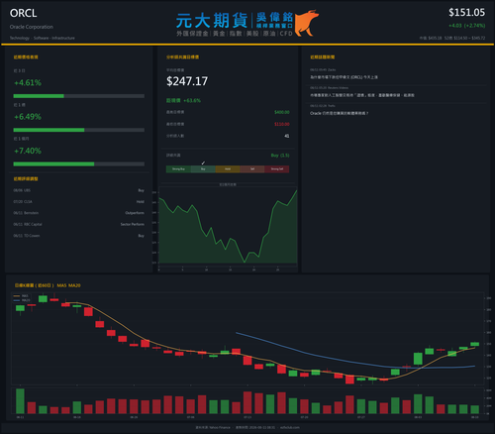Click the checkmark above the Buy segment
The width and height of the screenshot is (495, 434).
[203, 163]
